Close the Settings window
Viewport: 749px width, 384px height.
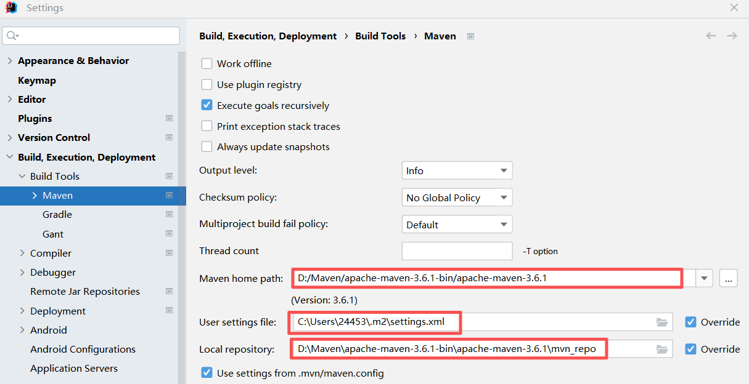[734, 8]
